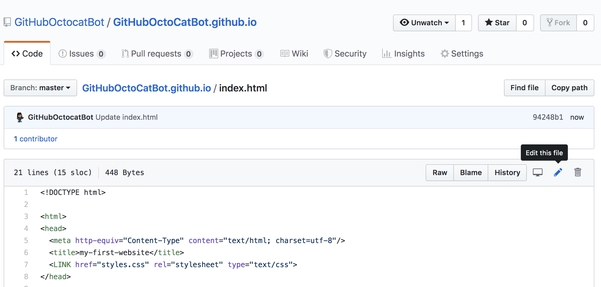
Task: Select line number 1 in the code
Action: (26, 193)
